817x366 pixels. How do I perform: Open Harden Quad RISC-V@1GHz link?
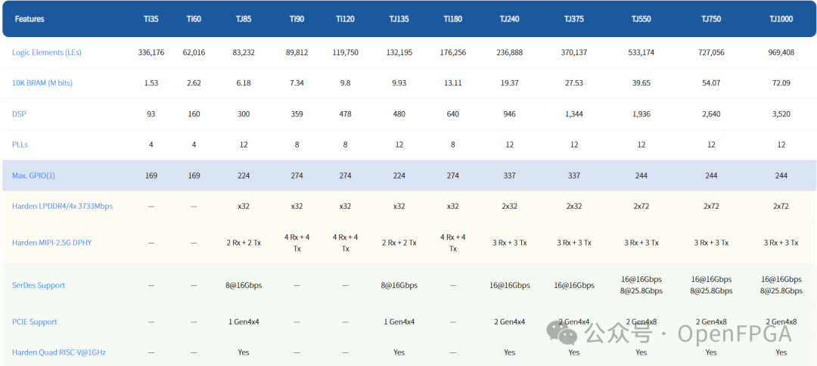click(60, 352)
